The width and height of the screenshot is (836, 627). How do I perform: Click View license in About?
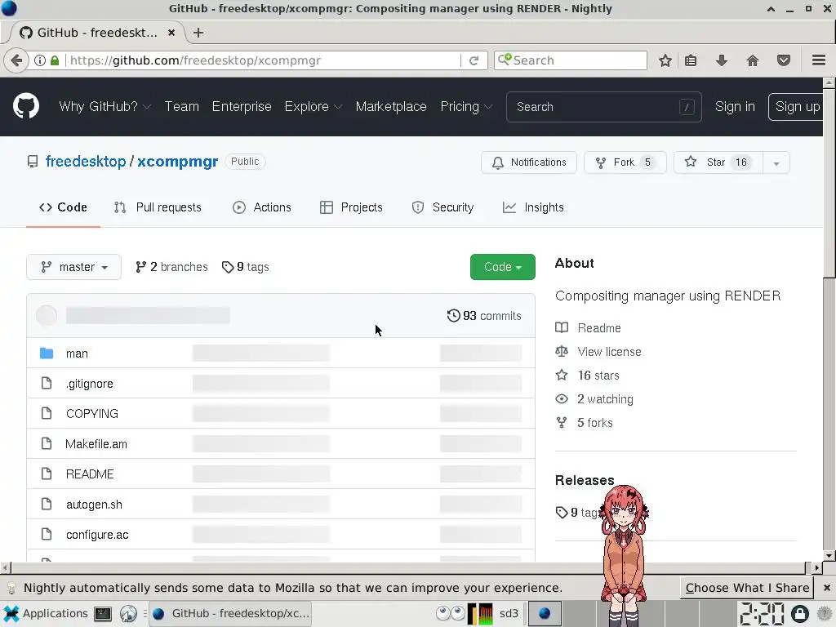[x=598, y=352]
